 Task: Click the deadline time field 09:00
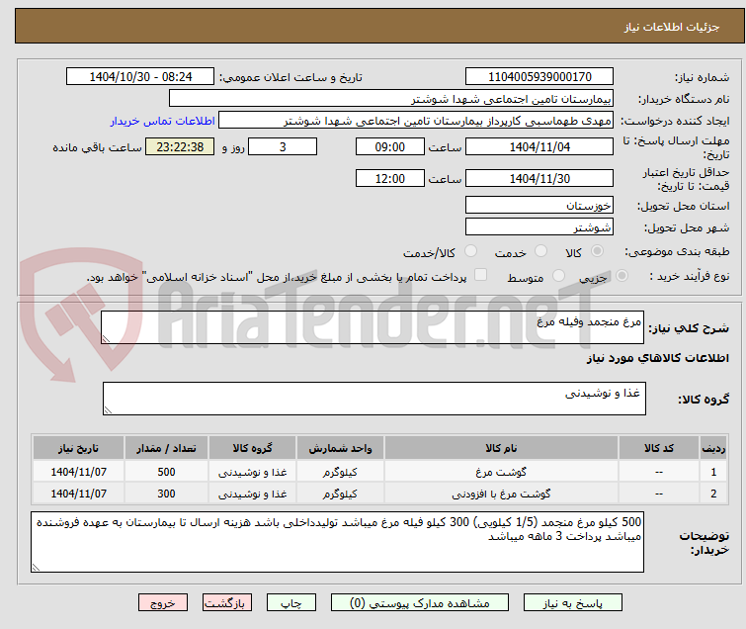tap(389, 146)
